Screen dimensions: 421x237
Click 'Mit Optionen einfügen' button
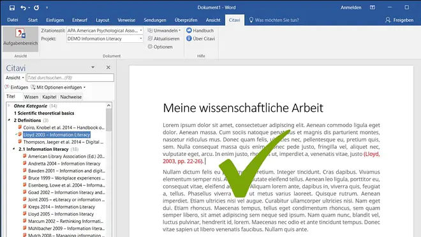point(56,87)
